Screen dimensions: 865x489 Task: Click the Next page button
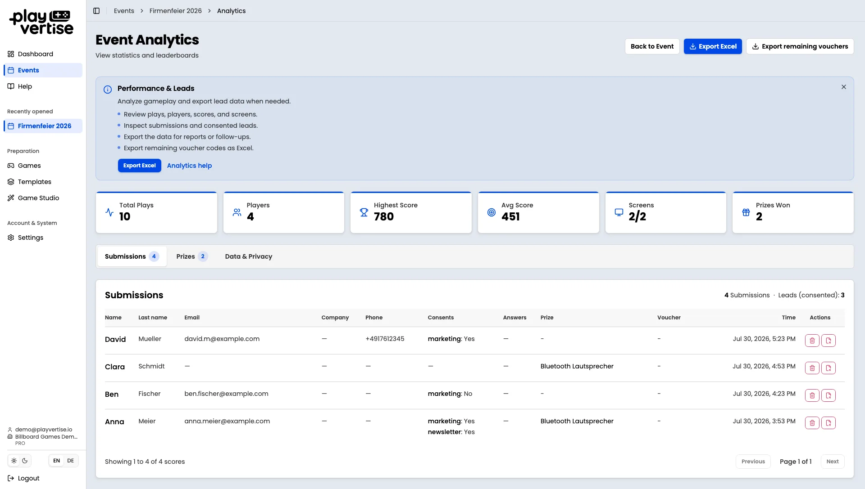tap(833, 462)
